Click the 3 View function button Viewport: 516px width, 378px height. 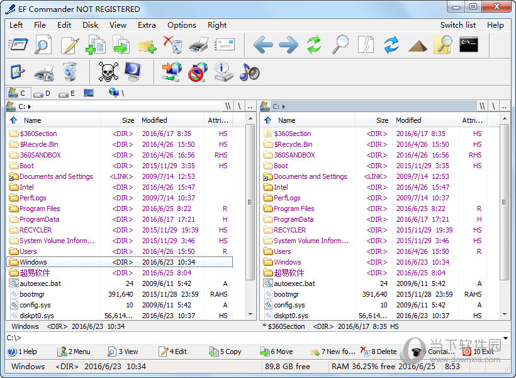coord(123,352)
